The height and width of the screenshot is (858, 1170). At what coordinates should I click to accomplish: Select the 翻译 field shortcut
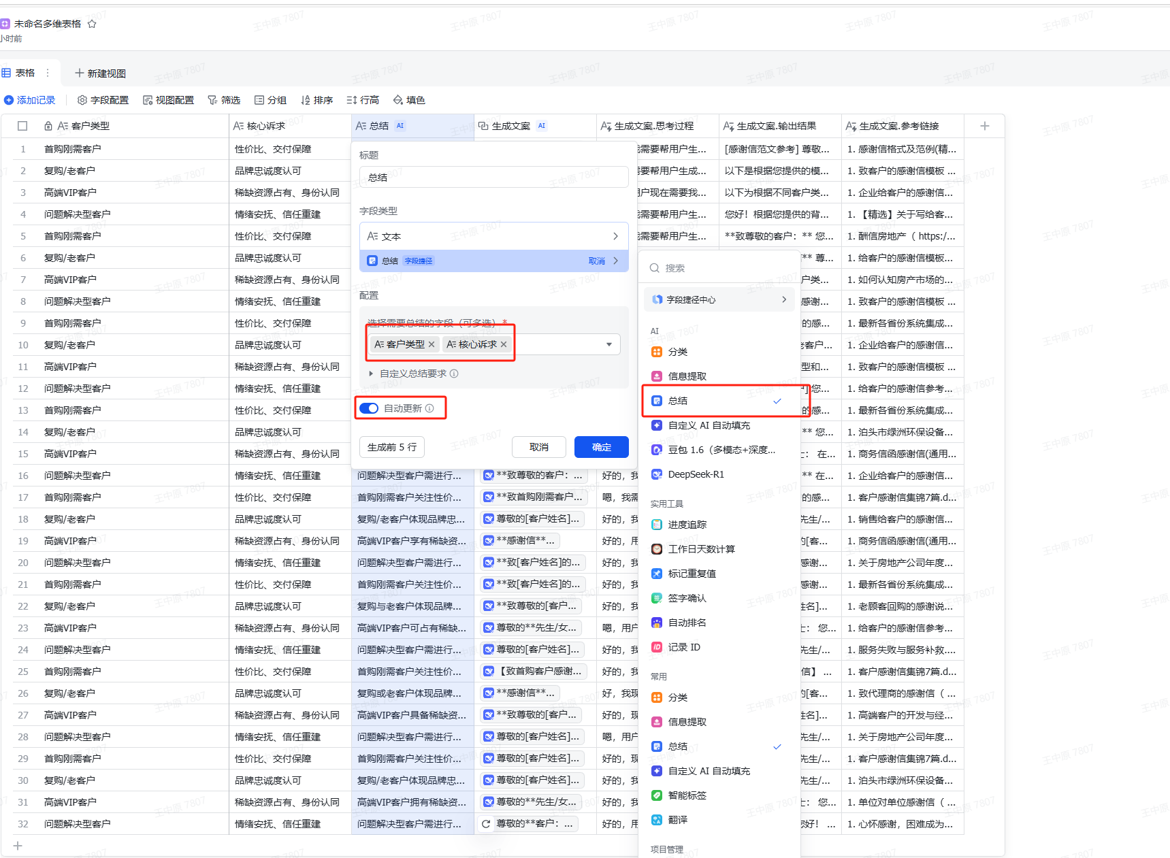(x=677, y=820)
